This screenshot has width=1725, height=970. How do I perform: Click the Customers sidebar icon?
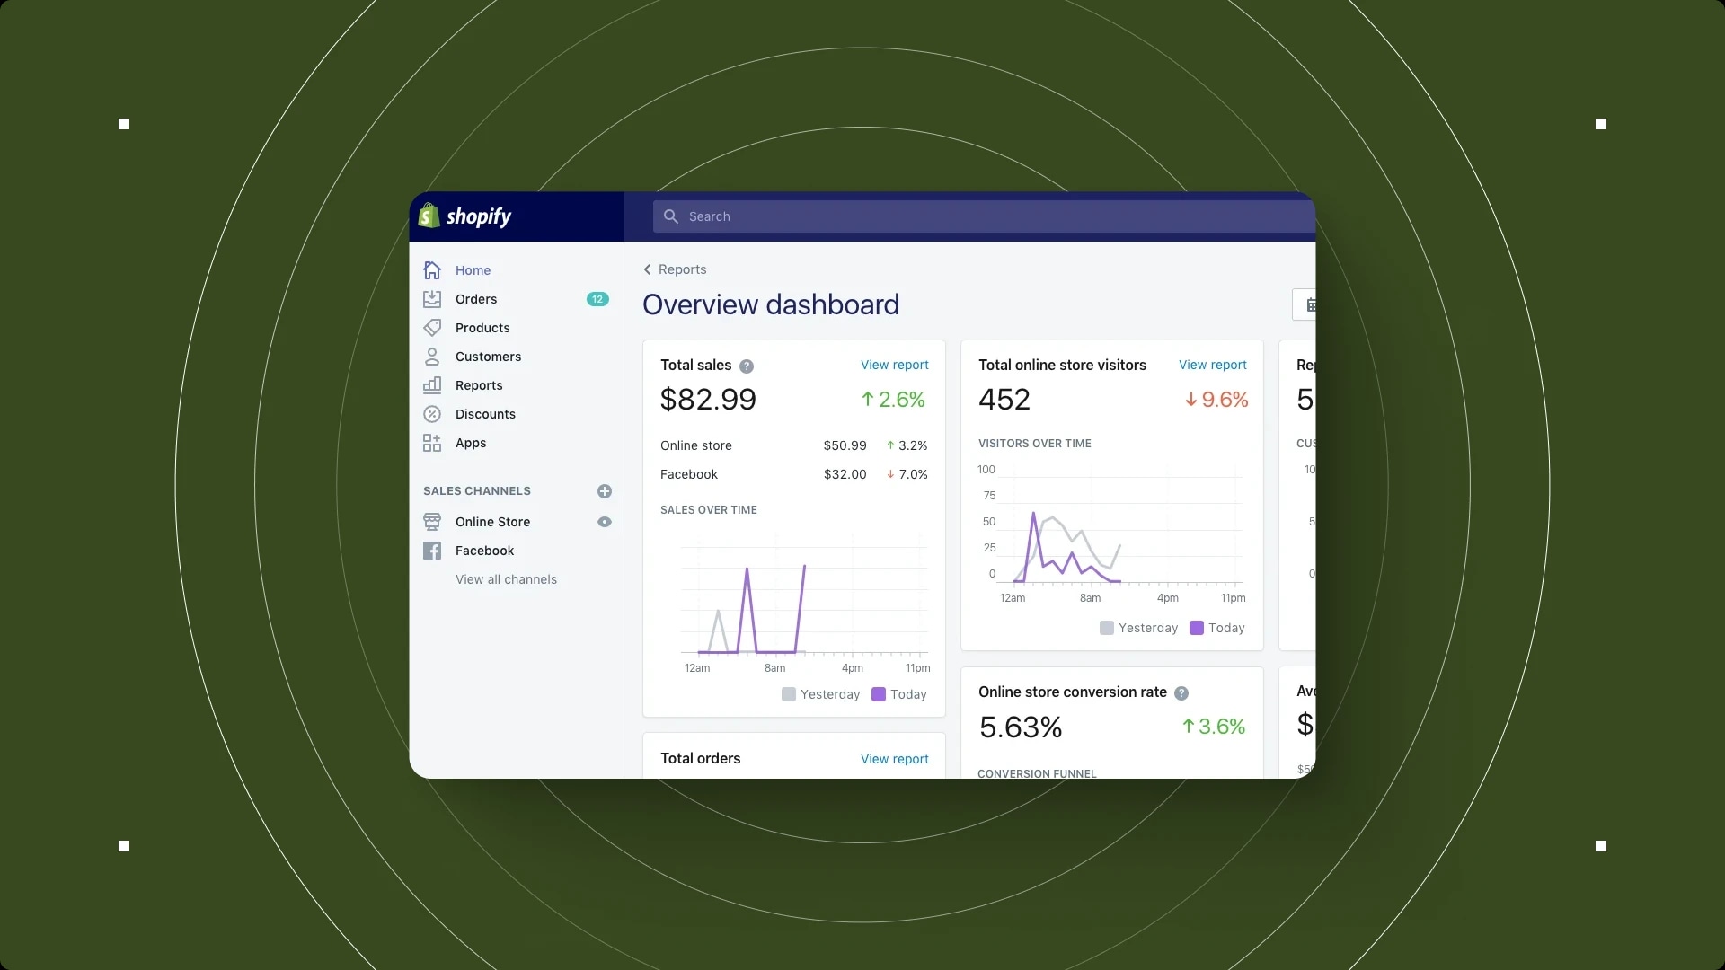(x=432, y=357)
